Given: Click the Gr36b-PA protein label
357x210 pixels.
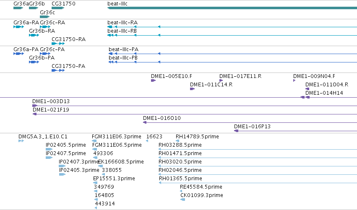Looking at the screenshot, I should pyautogui.click(x=42, y=58).
